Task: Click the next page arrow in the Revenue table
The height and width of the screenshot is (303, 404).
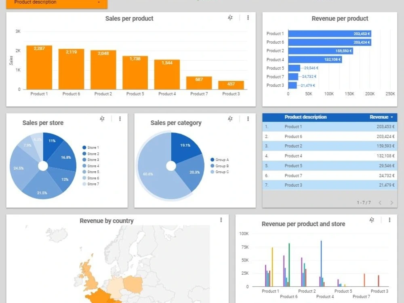Action: click(391, 203)
